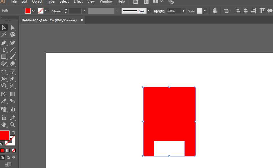Activate the Rectangle tool

pyautogui.click(x=4, y=57)
